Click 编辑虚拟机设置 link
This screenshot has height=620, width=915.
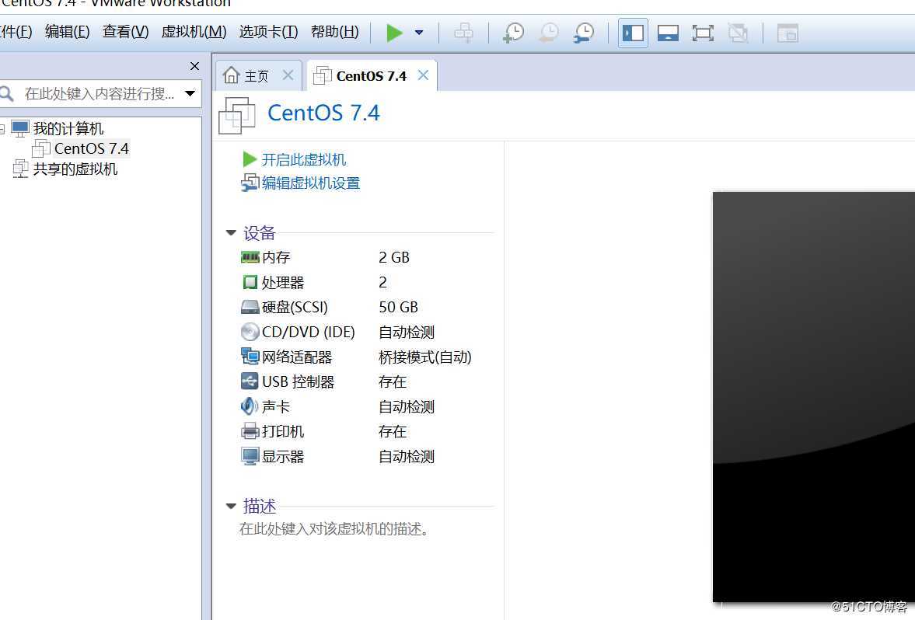(310, 183)
